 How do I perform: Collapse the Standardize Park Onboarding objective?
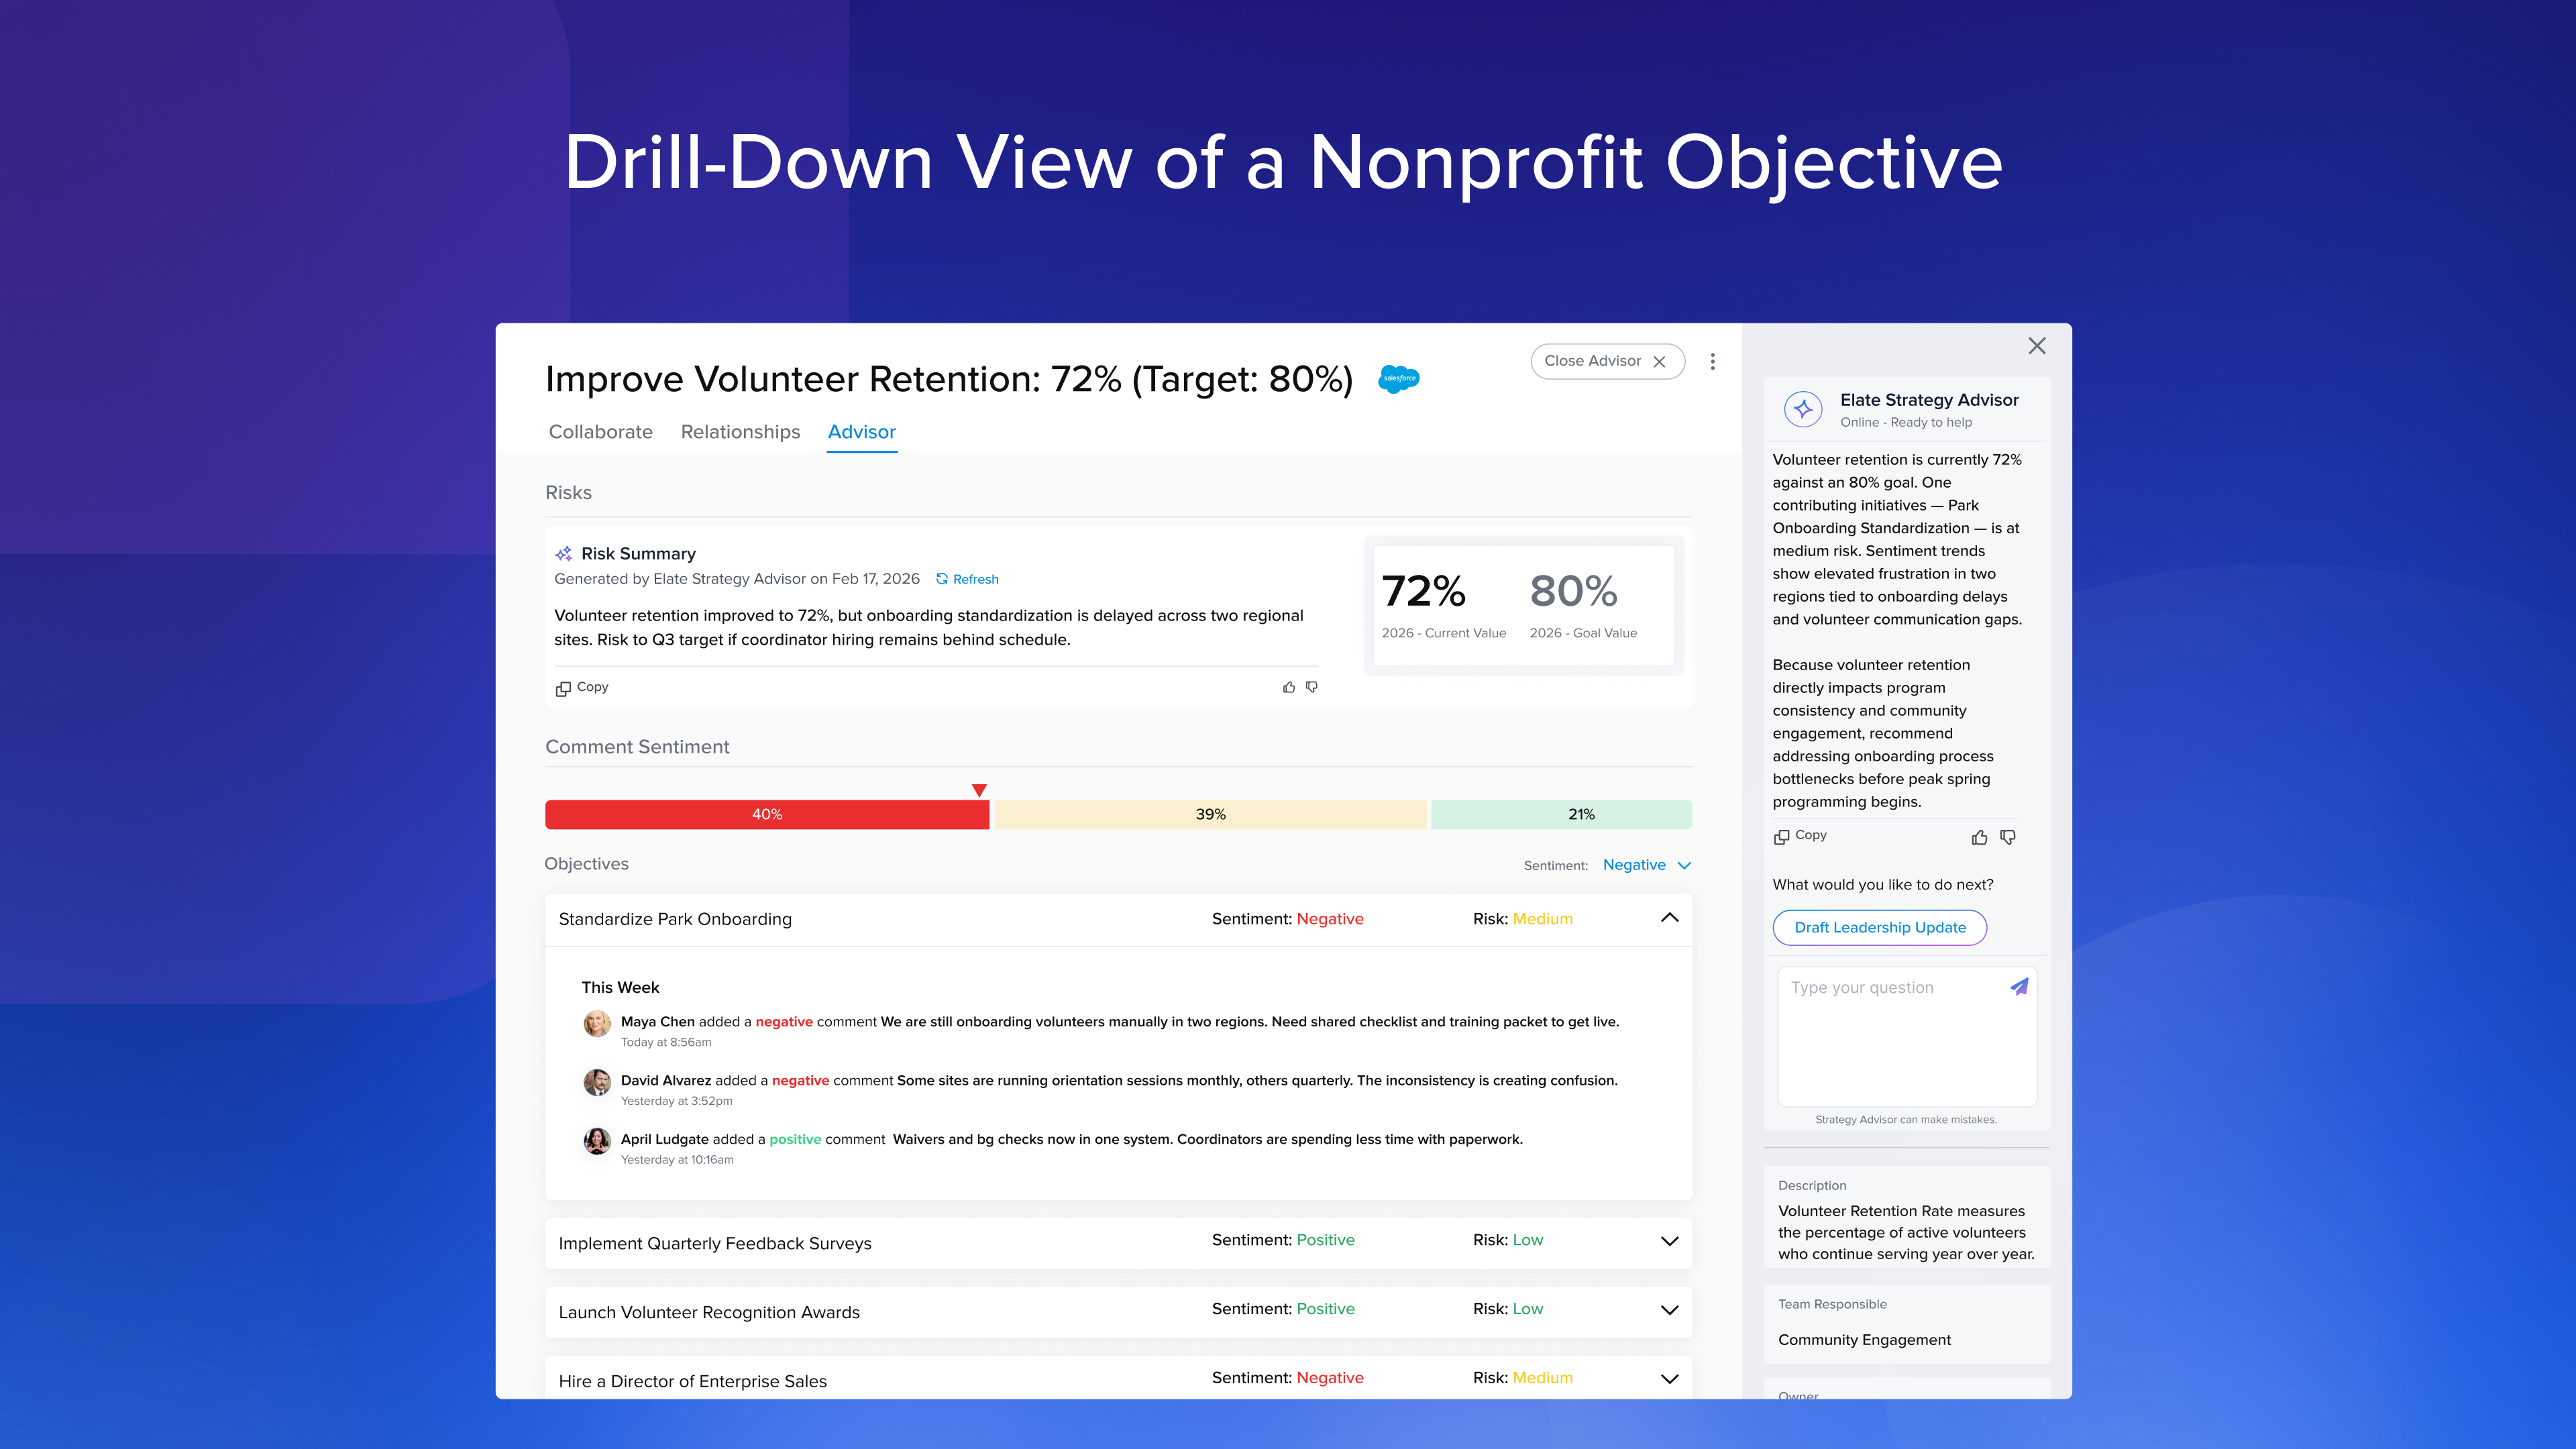tap(1669, 918)
